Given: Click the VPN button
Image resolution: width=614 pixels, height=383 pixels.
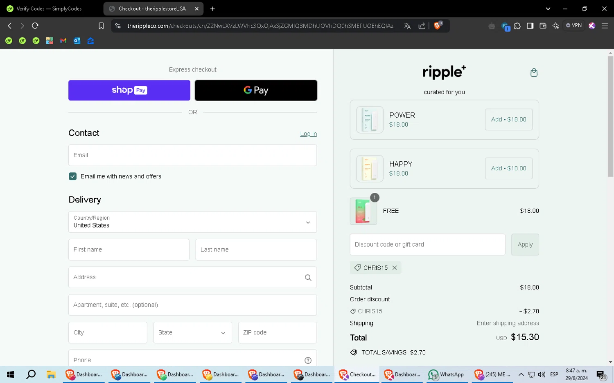Looking at the screenshot, I should point(574,25).
